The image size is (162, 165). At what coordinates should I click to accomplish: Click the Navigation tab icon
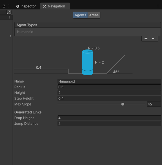click(x=45, y=7)
